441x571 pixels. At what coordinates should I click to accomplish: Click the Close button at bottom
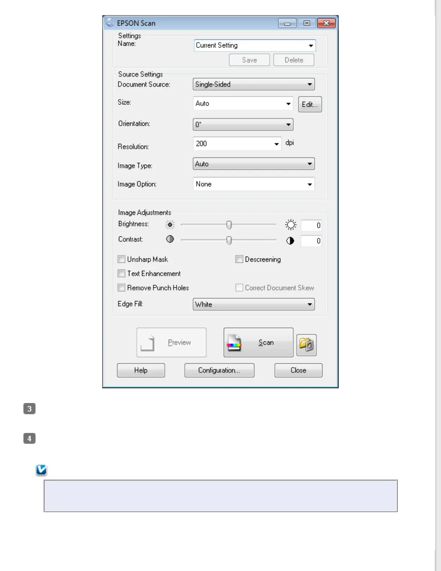tap(298, 370)
